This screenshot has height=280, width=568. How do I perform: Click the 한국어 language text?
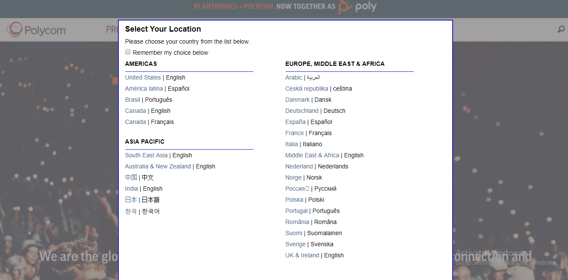(x=151, y=211)
